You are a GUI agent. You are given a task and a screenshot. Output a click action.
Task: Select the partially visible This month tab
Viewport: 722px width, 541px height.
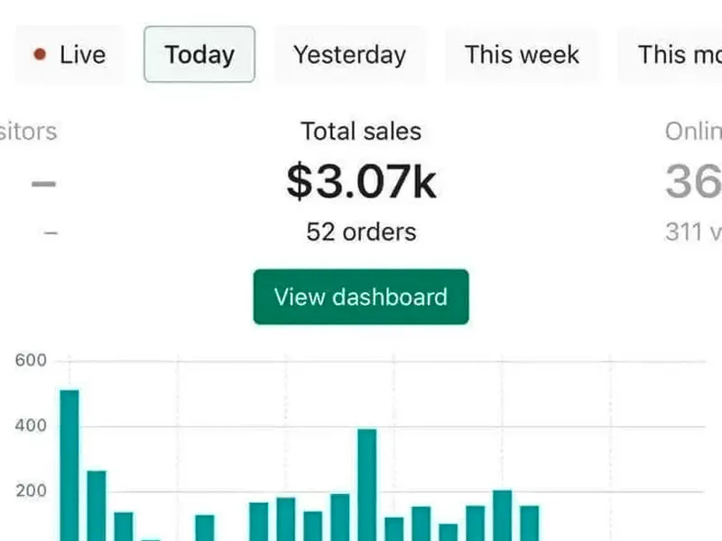(x=677, y=55)
